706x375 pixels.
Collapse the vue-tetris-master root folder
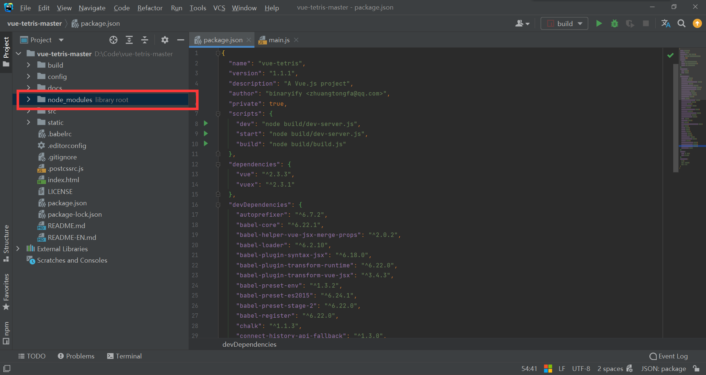[18, 54]
